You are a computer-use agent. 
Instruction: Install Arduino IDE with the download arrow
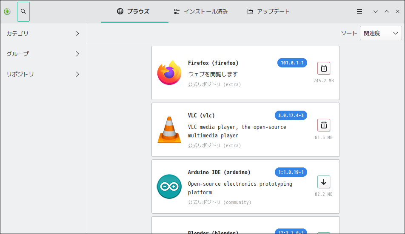tap(324, 182)
